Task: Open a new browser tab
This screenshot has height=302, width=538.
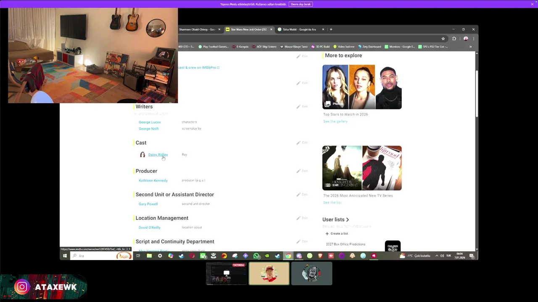Action: (x=331, y=29)
